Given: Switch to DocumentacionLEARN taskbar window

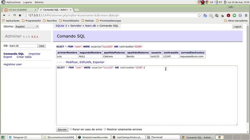Looking at the screenshot, I should 59,137.
